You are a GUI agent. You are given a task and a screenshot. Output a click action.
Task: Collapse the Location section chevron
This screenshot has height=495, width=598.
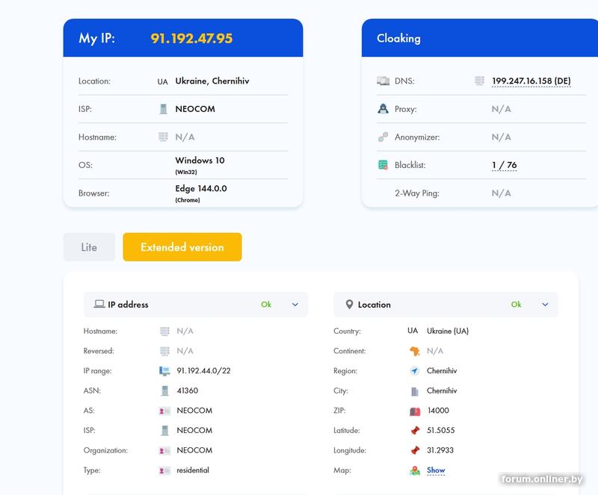click(545, 305)
